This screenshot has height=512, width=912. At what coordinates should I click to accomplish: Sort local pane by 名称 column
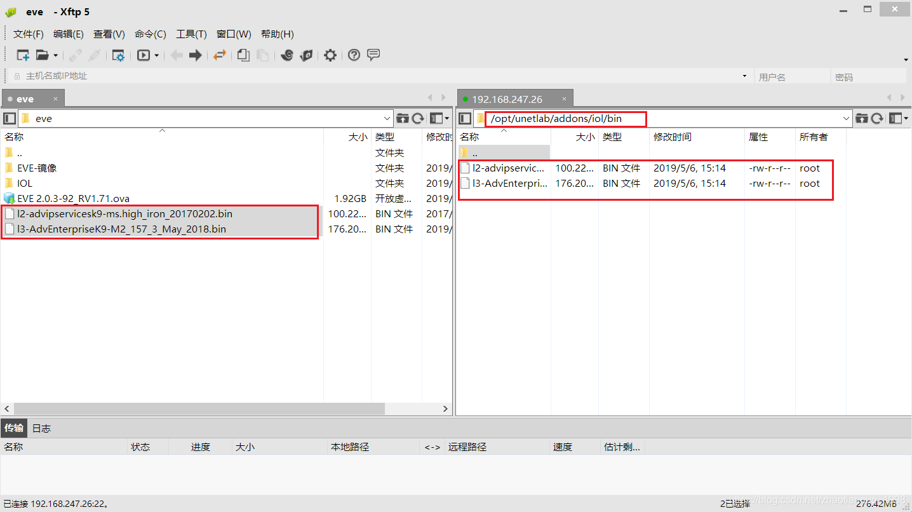pyautogui.click(x=162, y=137)
